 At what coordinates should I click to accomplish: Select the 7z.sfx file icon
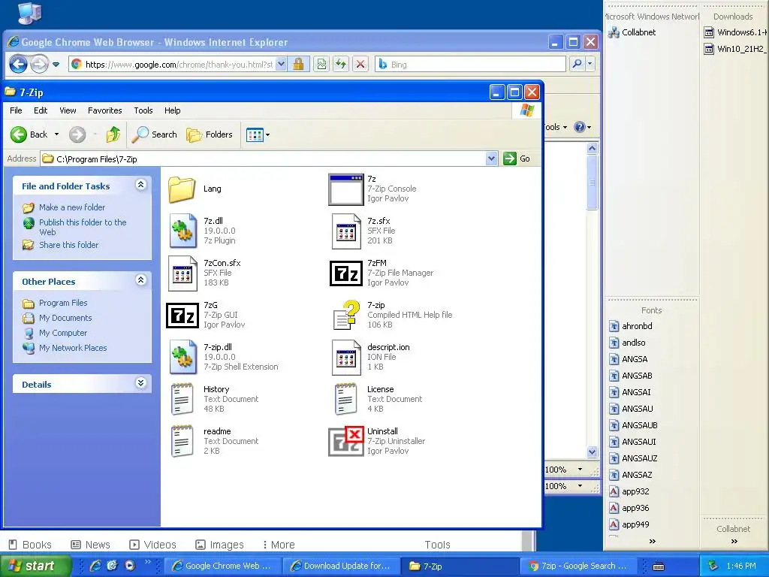click(346, 231)
